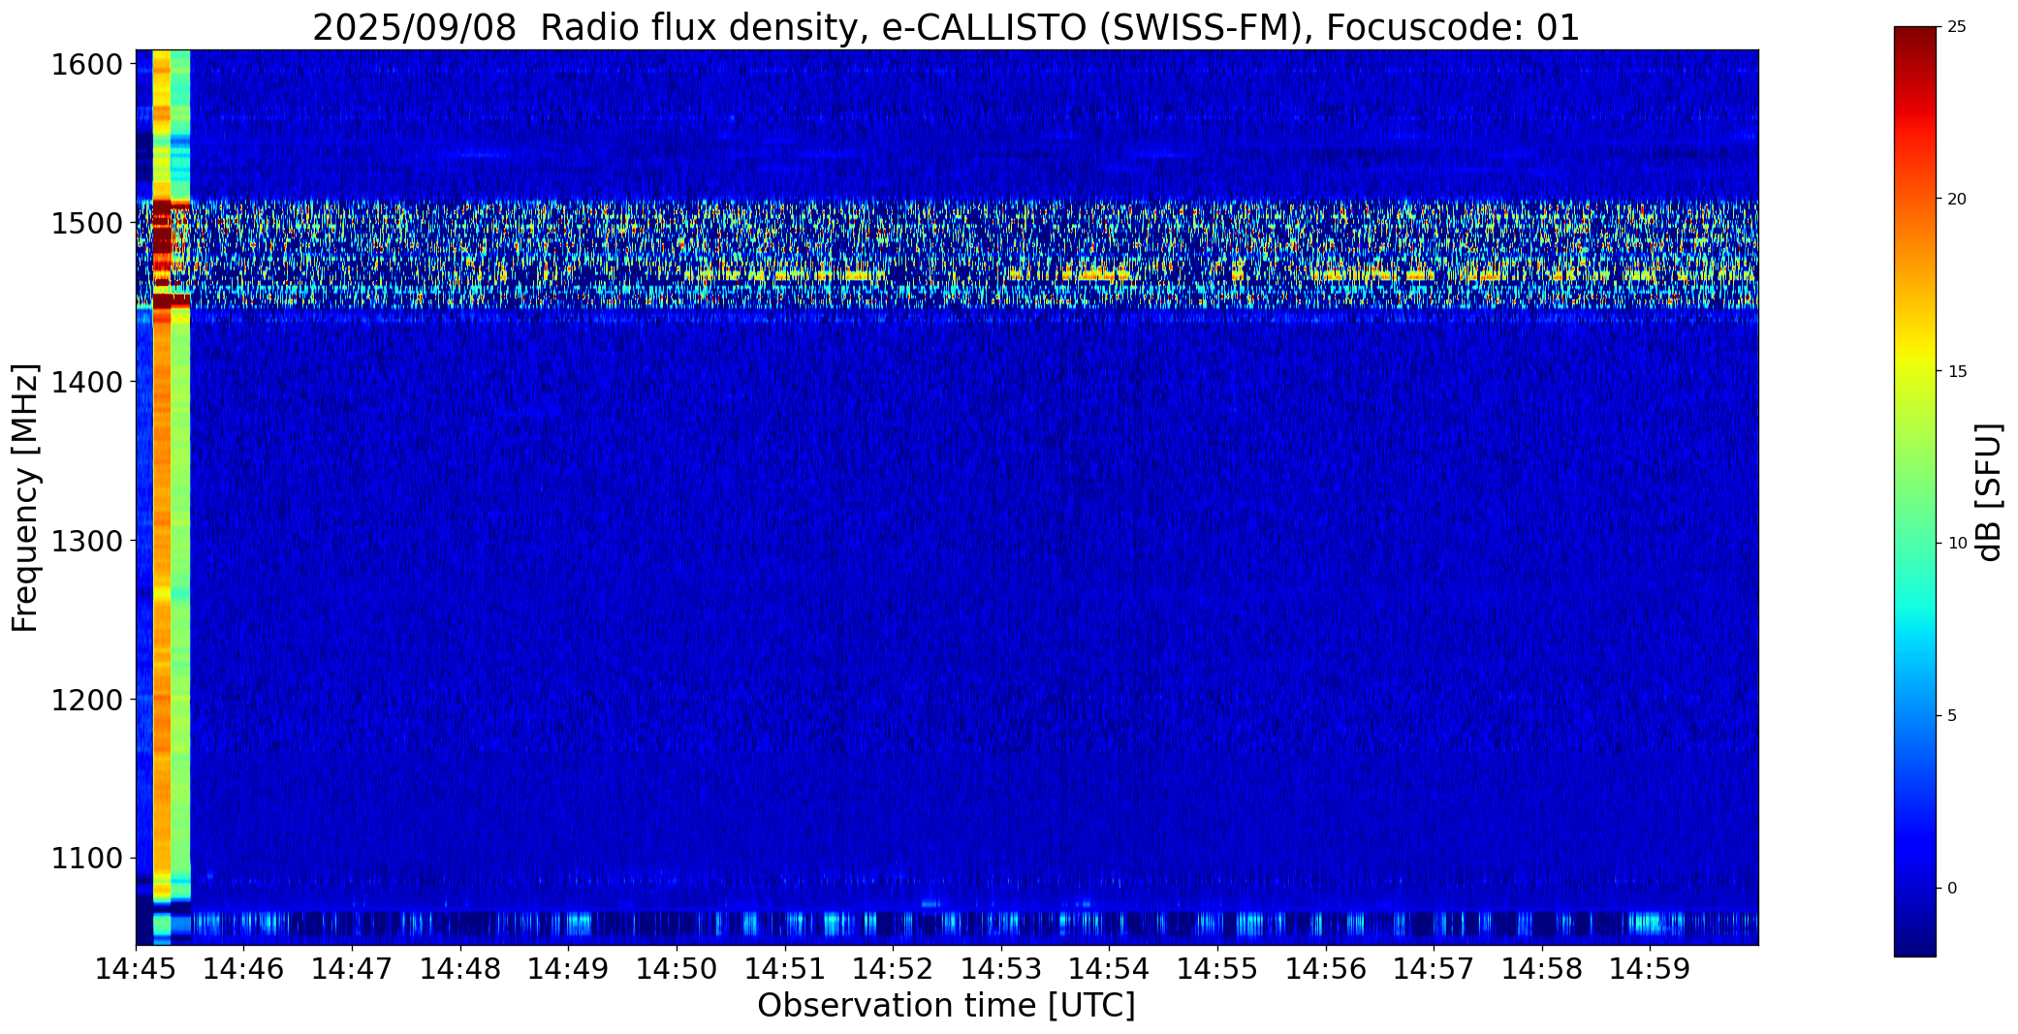This screenshot has height=1034, width=2018.
Task: Click the 14:59 time tick label
Action: point(1651,968)
